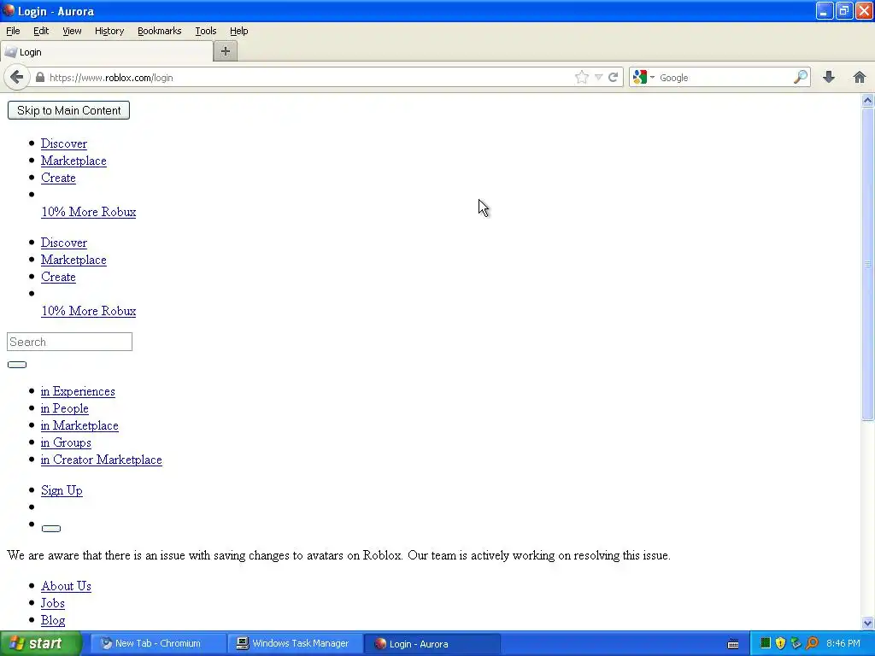Click the padlock site identity icon

click(39, 78)
